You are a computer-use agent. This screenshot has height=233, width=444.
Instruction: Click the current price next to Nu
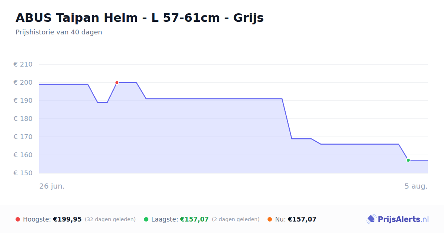302,219
